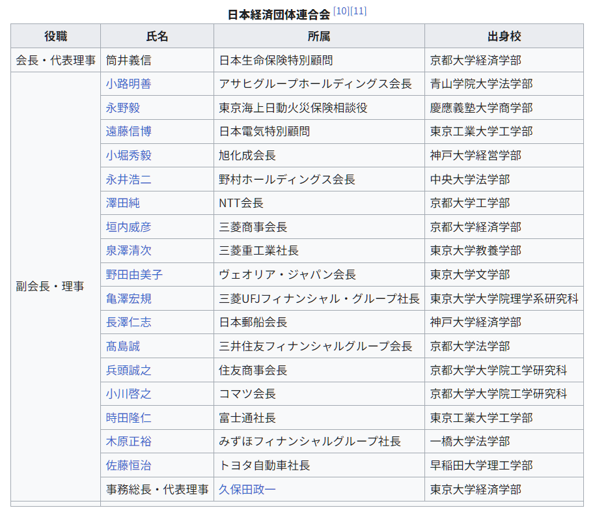Image resolution: width=595 pixels, height=508 pixels.
Task: Click the 小川啓之 link
Action: click(x=128, y=394)
